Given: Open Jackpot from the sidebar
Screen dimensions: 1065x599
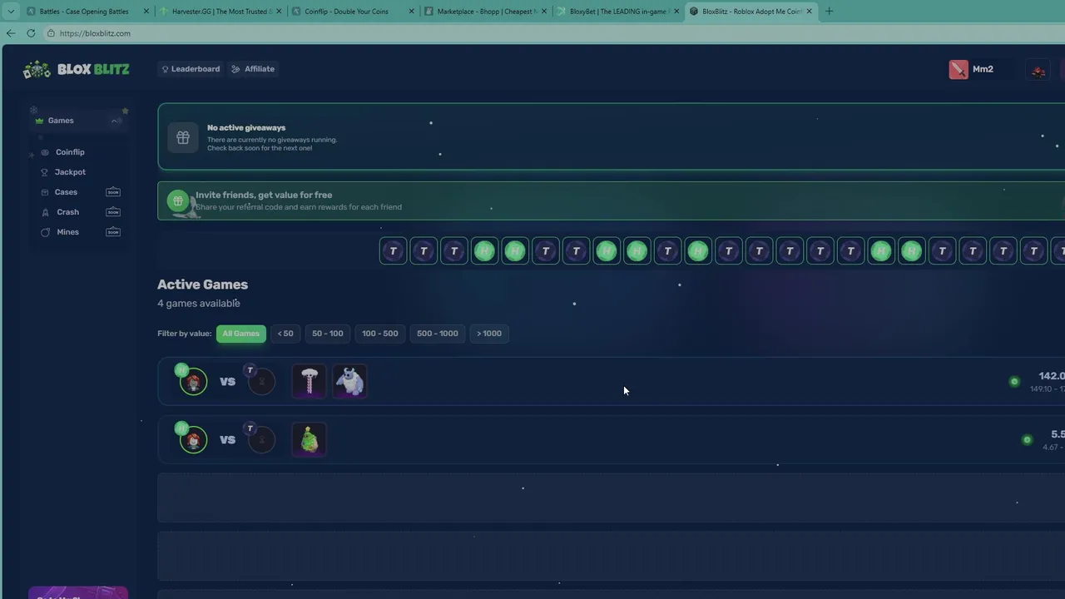Looking at the screenshot, I should tap(70, 172).
